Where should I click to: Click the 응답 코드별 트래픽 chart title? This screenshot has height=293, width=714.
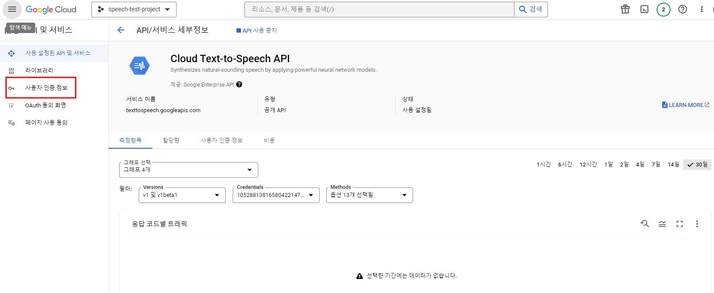click(160, 224)
